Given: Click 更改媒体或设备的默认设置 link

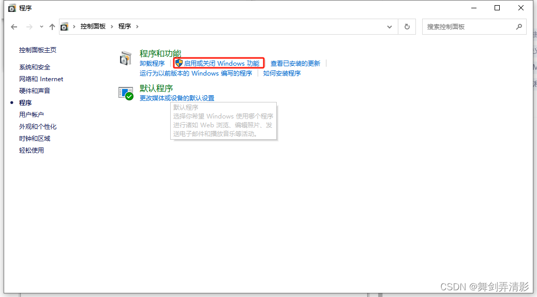Looking at the screenshot, I should click(x=177, y=98).
